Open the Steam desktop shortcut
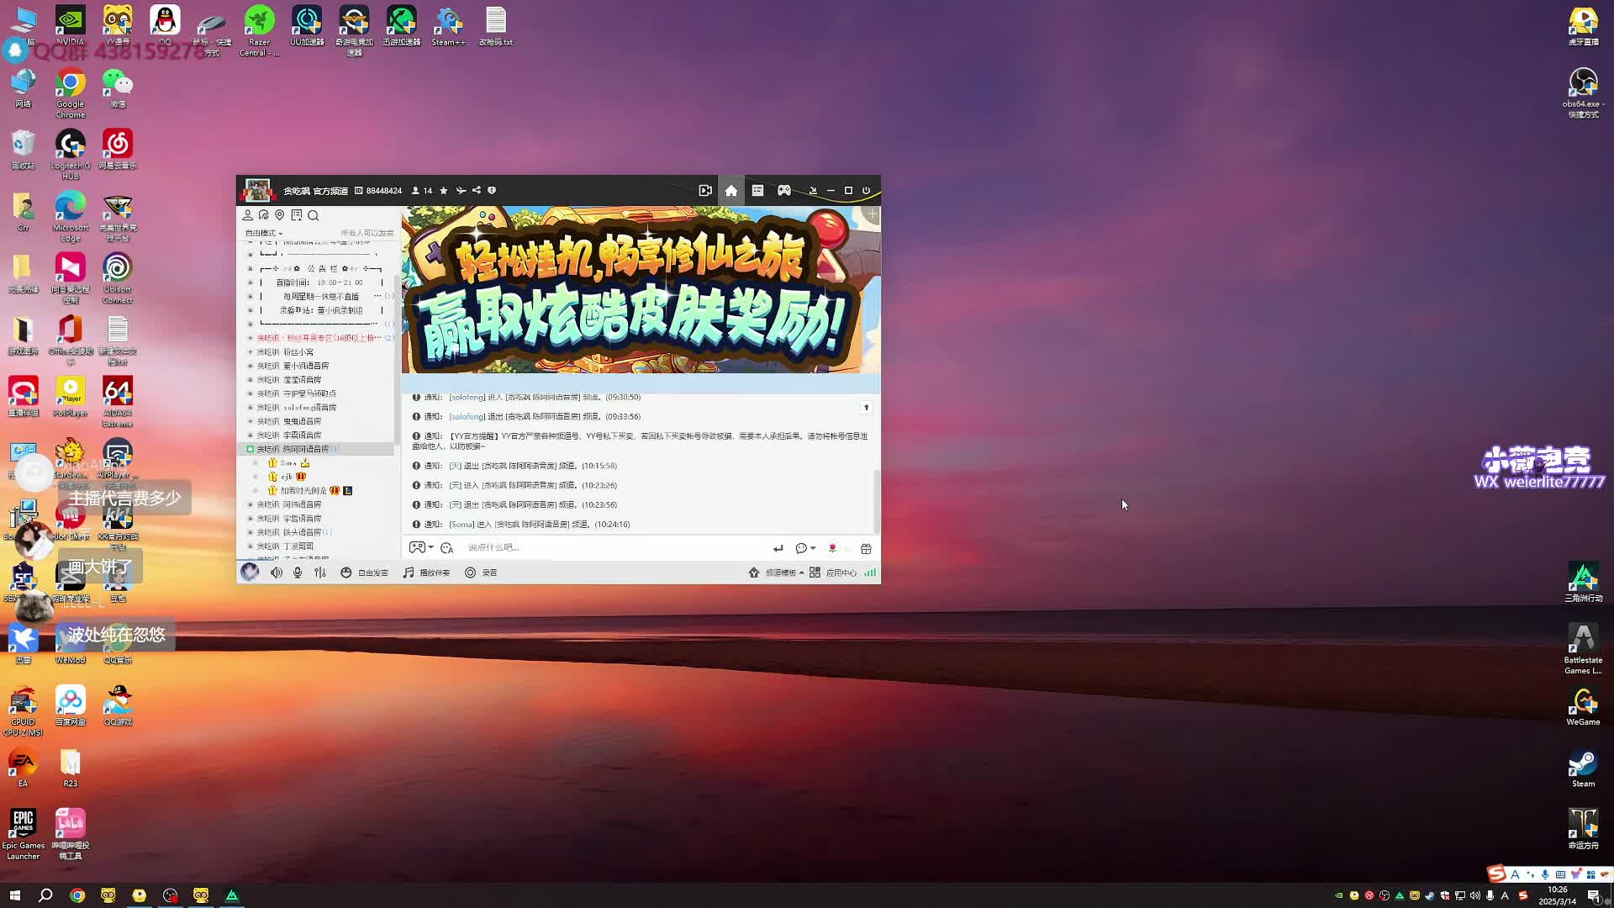This screenshot has width=1614, height=908. pyautogui.click(x=1583, y=768)
